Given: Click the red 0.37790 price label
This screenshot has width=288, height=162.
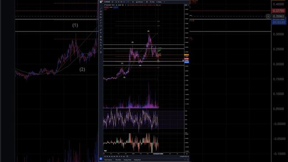Looking at the screenshot, I should (x=278, y=11).
